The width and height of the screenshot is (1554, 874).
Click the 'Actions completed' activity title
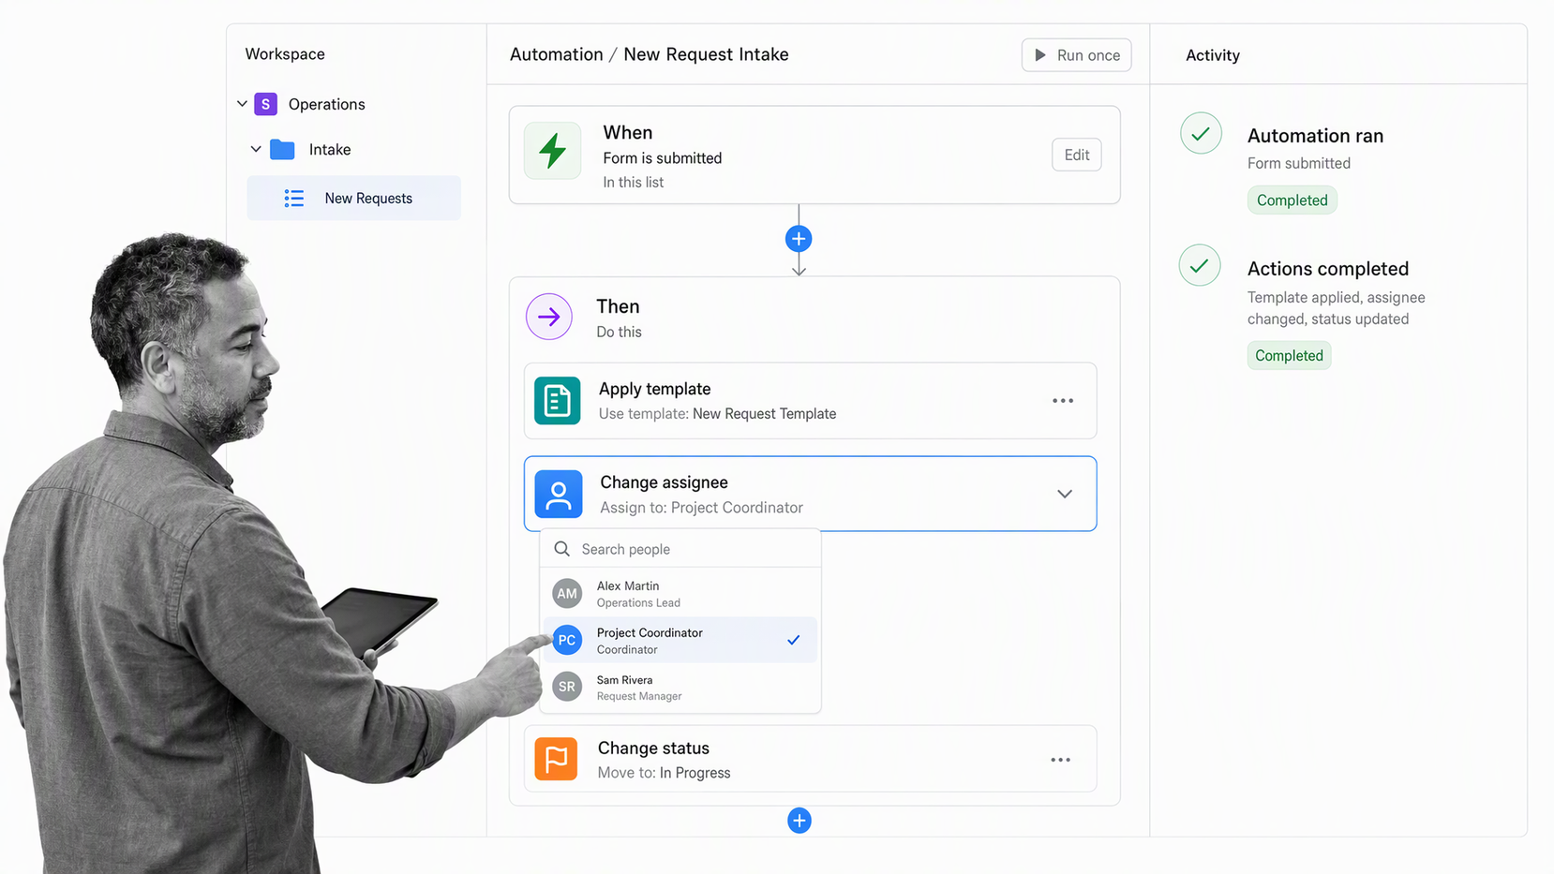[x=1328, y=269]
